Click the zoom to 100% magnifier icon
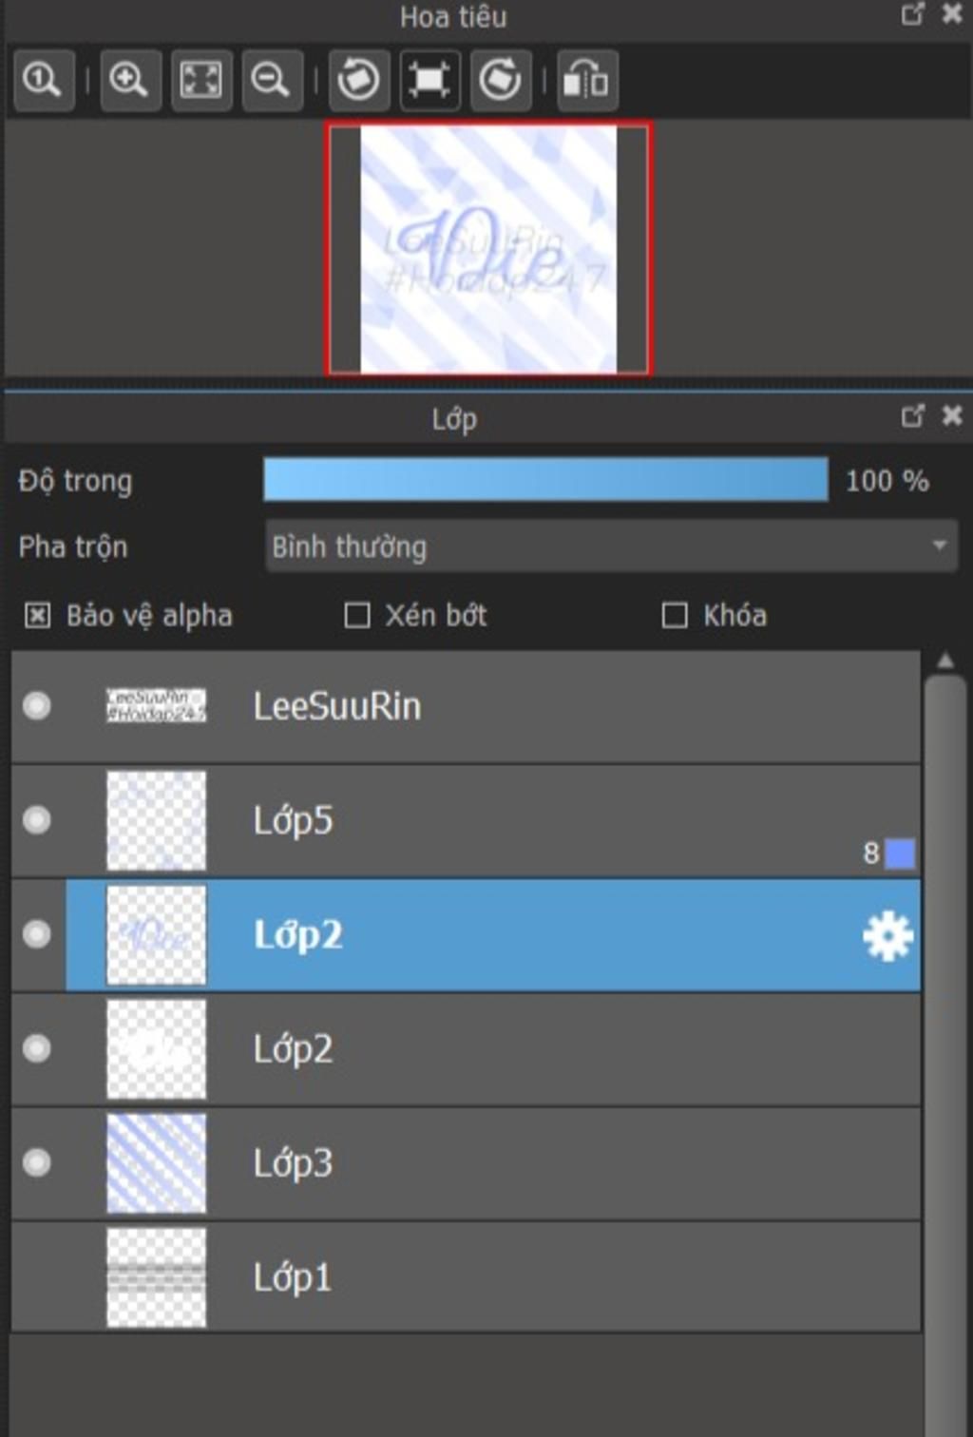The width and height of the screenshot is (973, 1437). tap(43, 80)
